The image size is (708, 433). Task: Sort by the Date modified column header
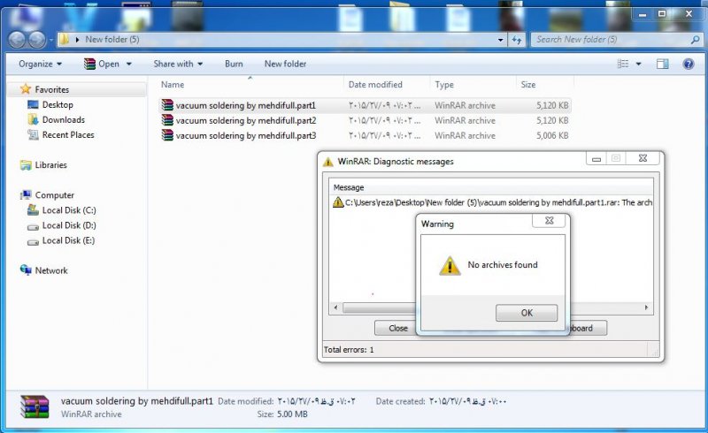coord(375,84)
